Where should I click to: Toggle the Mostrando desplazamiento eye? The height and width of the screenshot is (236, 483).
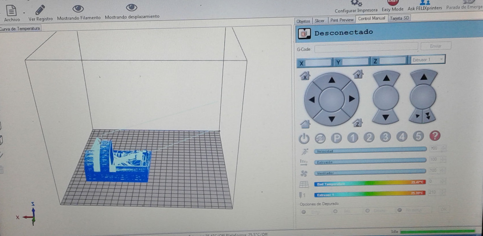tap(132, 7)
